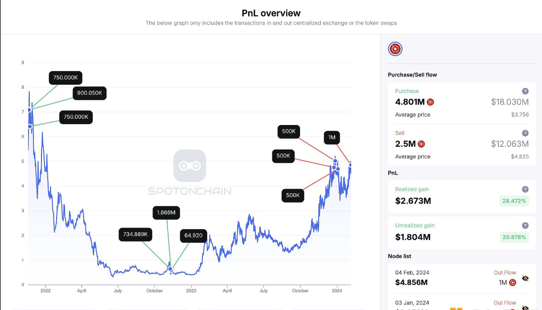Click the token icon beside 2.5M sold
The width and height of the screenshot is (542, 310).
point(421,144)
